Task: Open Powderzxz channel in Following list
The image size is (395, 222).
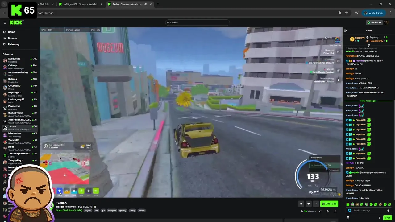Action: [19, 107]
